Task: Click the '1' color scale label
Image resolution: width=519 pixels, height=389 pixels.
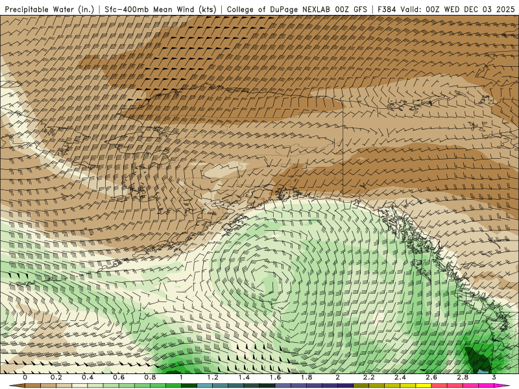Action: (181, 377)
